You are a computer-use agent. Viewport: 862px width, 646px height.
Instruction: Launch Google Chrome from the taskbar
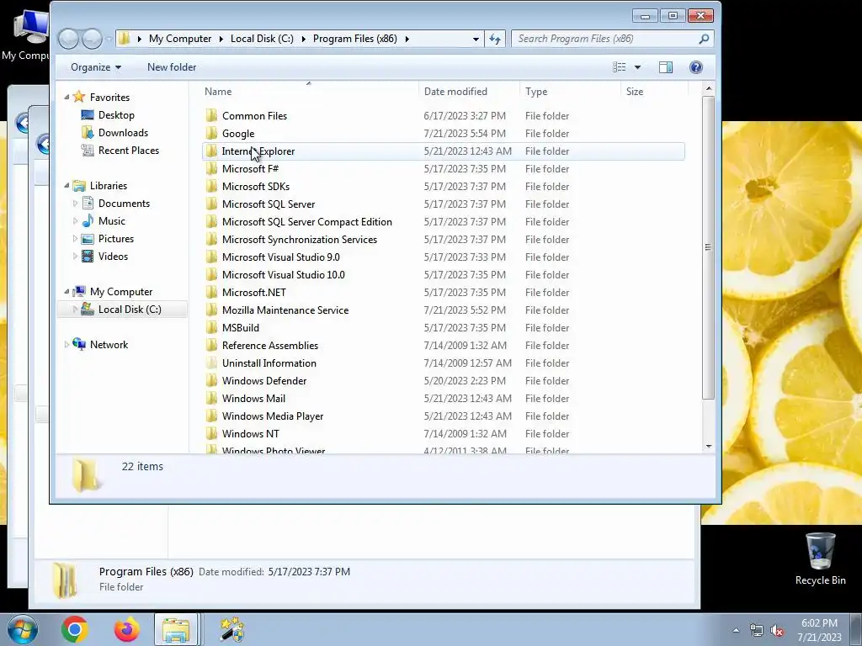(75, 629)
